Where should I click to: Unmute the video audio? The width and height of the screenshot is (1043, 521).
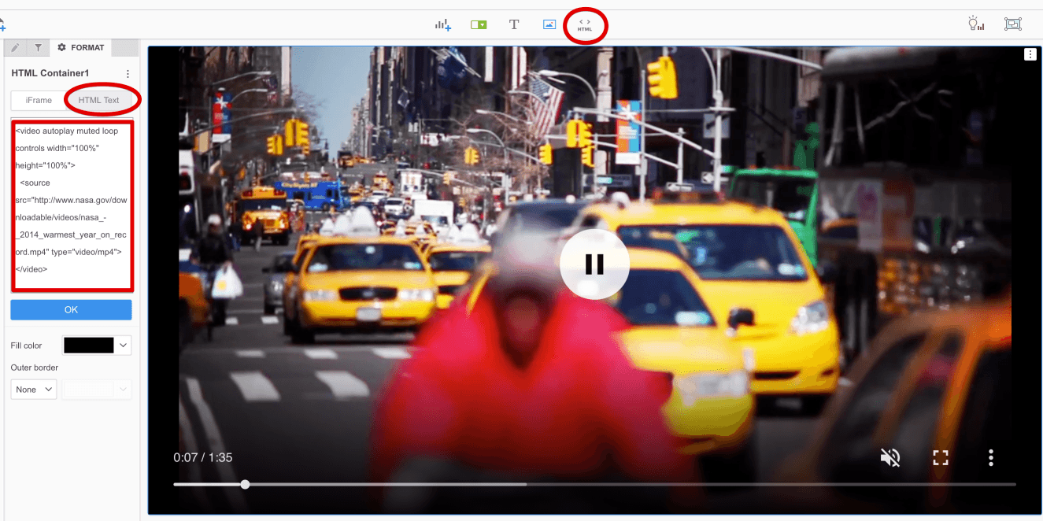pyautogui.click(x=890, y=457)
